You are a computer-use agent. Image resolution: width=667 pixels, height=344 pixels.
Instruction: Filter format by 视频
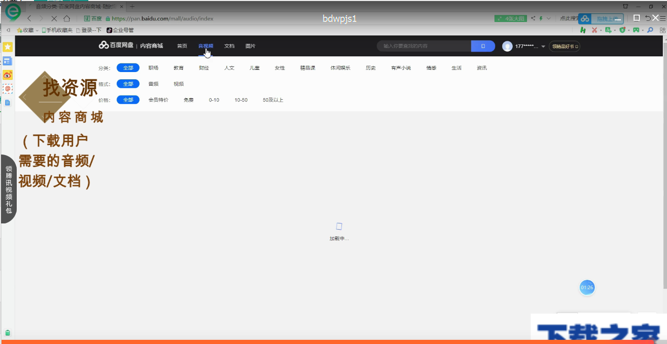[x=179, y=84]
